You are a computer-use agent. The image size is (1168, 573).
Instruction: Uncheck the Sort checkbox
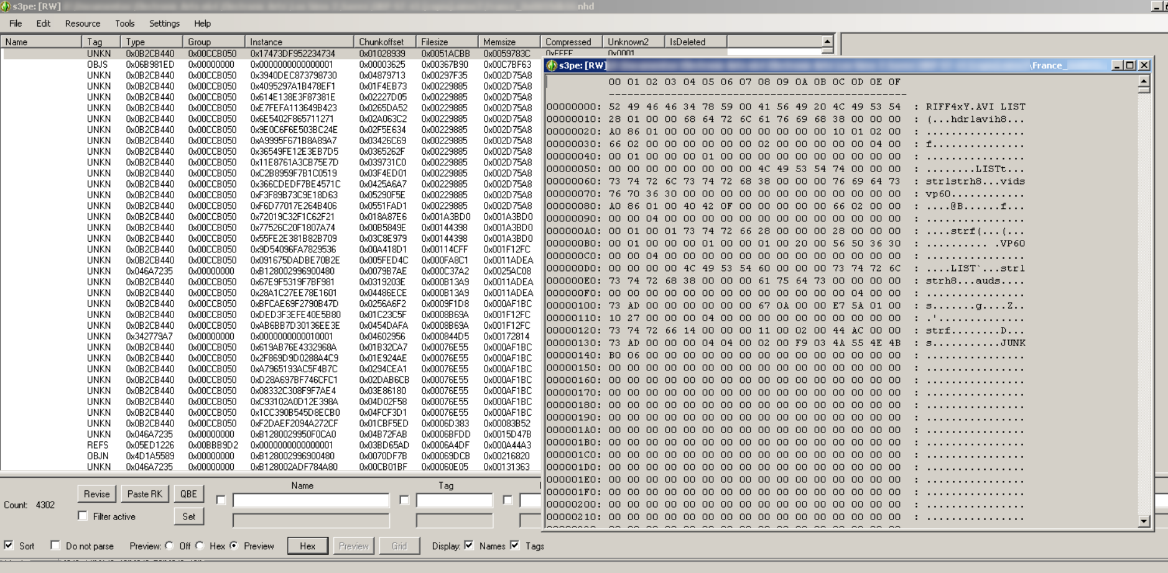[x=7, y=546]
